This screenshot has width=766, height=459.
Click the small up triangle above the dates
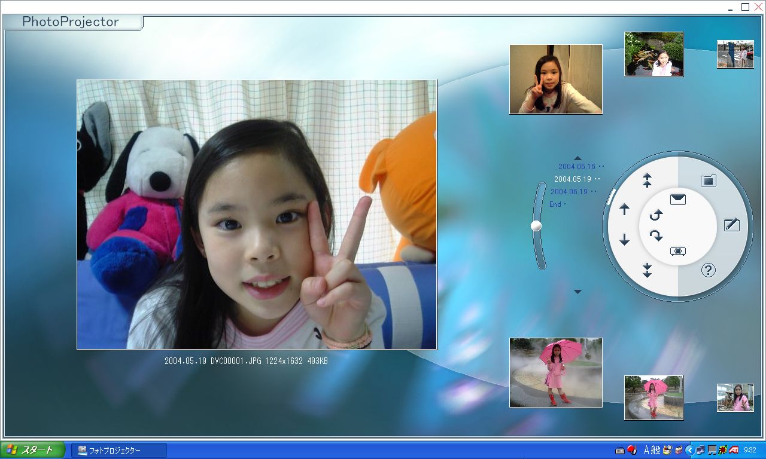pos(577,158)
